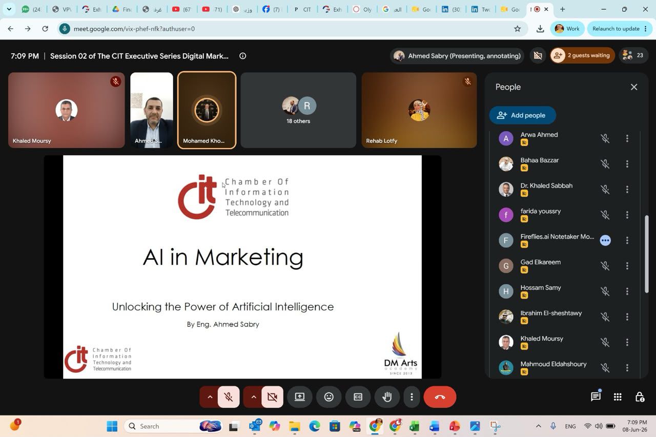
Task: Open more actions for Ibrahim El-sheshtawy
Action: tap(627, 317)
